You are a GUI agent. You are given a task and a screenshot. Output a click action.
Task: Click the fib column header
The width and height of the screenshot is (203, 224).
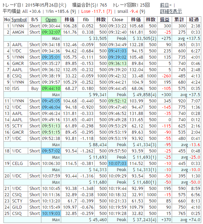coord(86,19)
